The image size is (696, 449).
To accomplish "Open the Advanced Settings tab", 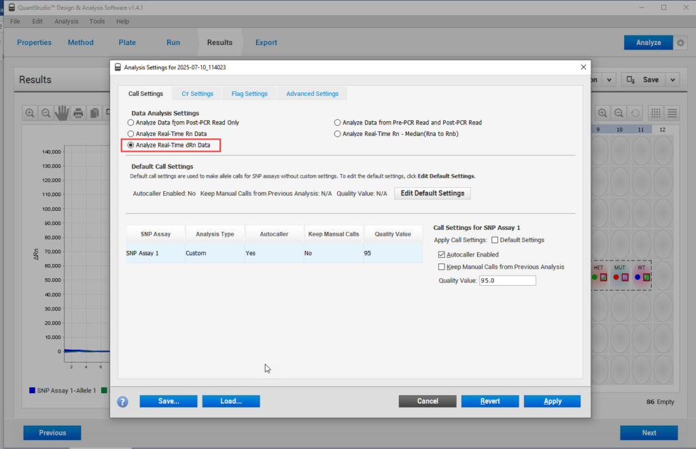I will [x=312, y=94].
